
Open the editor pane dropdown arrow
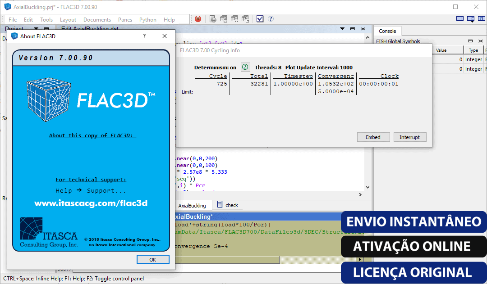pyautogui.click(x=342, y=28)
